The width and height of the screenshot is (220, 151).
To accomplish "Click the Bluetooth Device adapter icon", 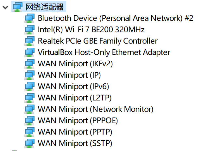I will tap(29, 18).
